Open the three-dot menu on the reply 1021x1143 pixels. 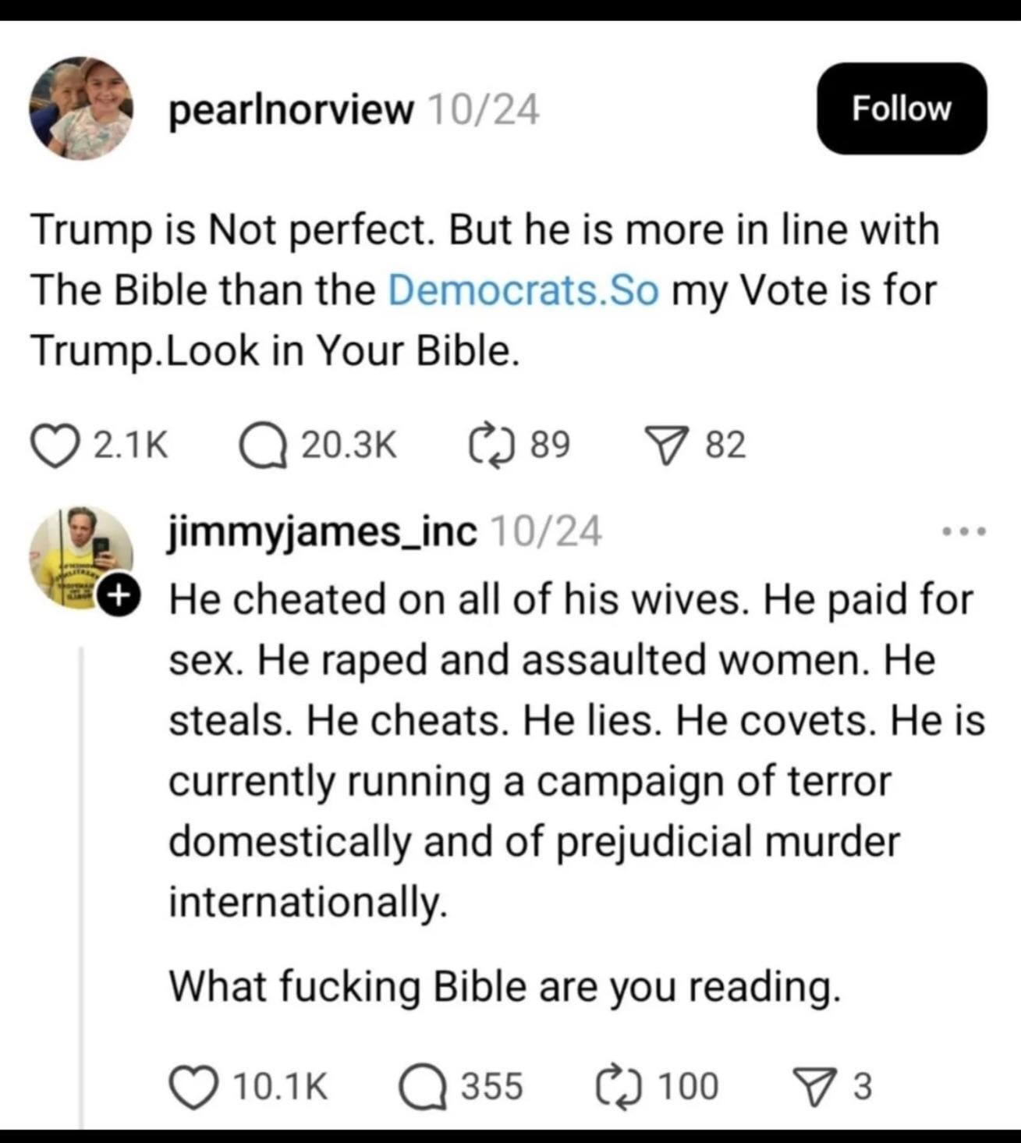click(964, 532)
